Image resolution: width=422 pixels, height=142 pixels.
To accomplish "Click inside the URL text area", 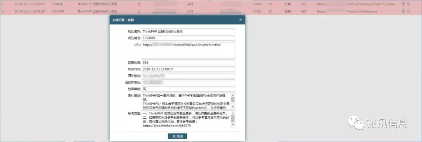I will pos(188,50).
